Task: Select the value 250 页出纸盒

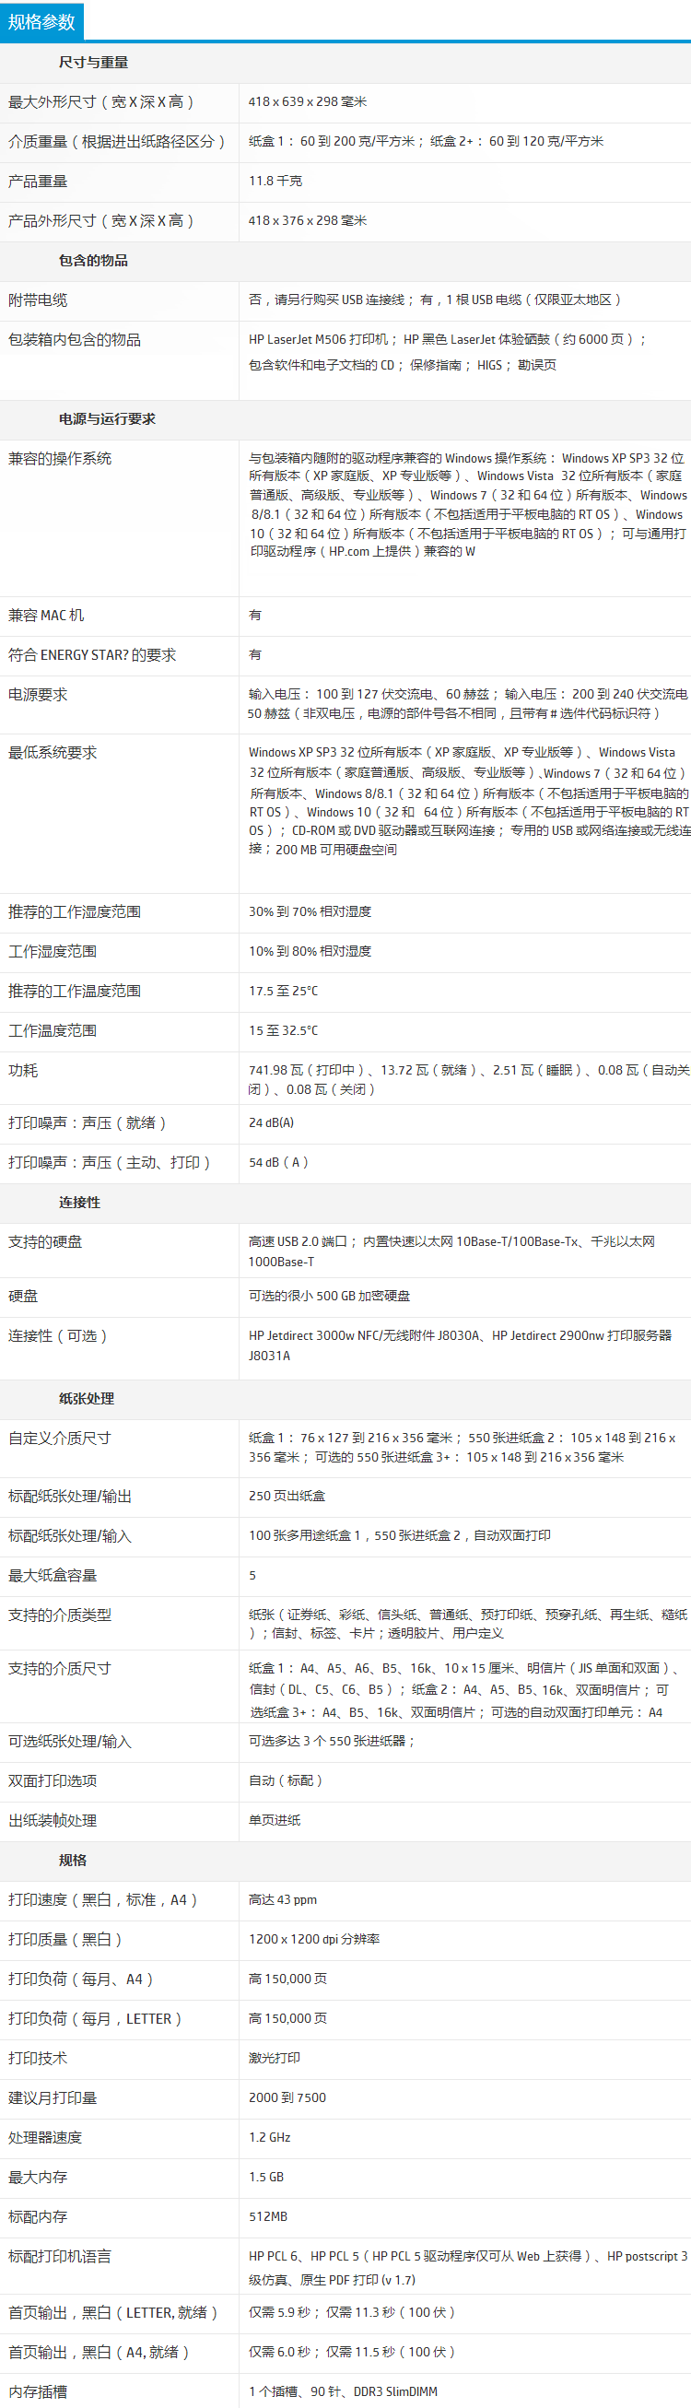Action: pyautogui.click(x=287, y=1496)
